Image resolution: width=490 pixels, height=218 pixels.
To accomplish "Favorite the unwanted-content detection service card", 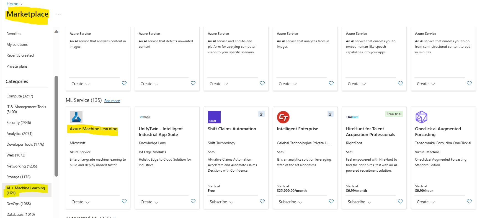I will (193, 83).
